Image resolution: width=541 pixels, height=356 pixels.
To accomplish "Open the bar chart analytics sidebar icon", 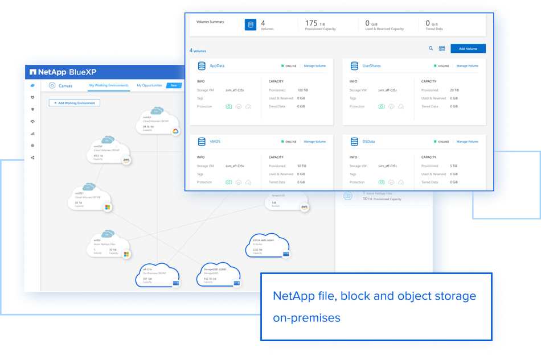I will tap(32, 134).
